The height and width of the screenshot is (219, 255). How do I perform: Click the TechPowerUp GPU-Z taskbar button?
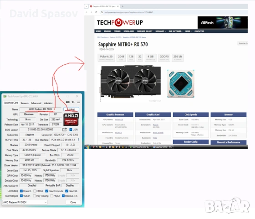tap(140, 147)
